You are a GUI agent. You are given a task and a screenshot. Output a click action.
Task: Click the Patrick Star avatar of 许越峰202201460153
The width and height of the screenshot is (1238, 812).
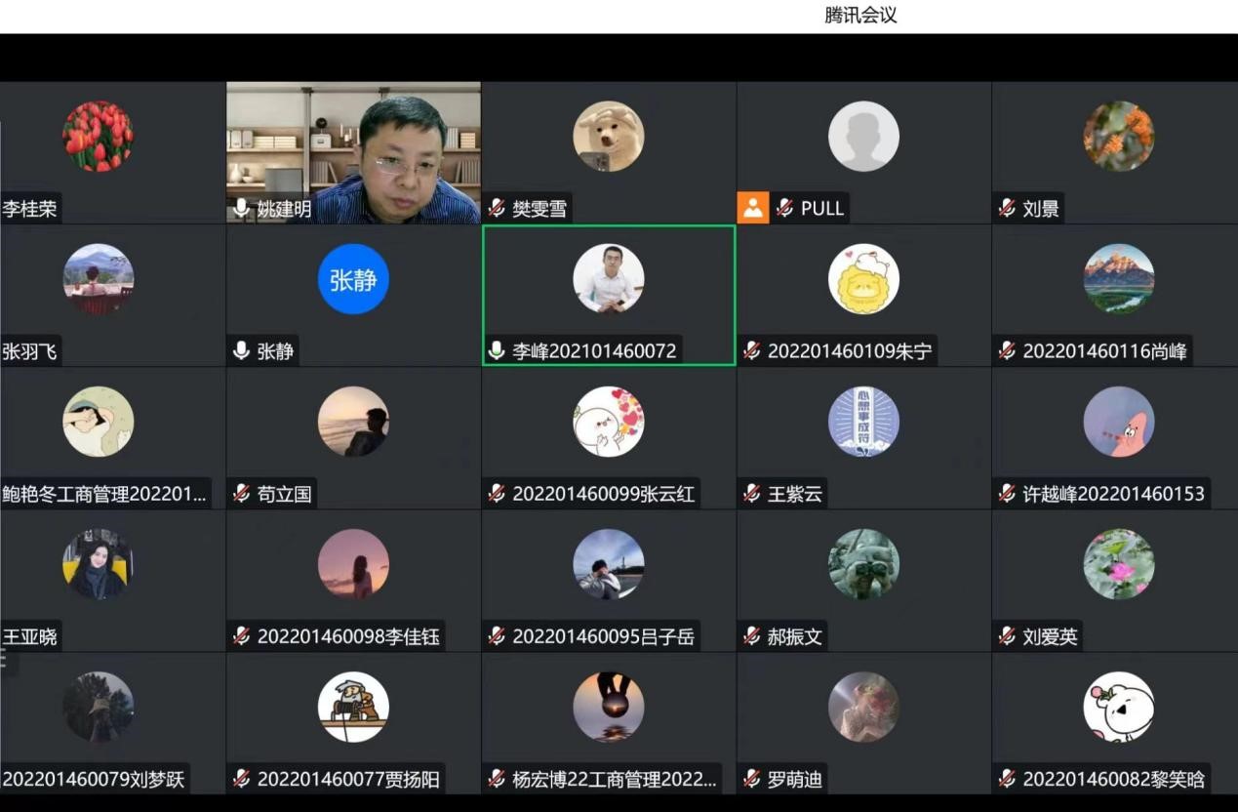pos(1118,422)
